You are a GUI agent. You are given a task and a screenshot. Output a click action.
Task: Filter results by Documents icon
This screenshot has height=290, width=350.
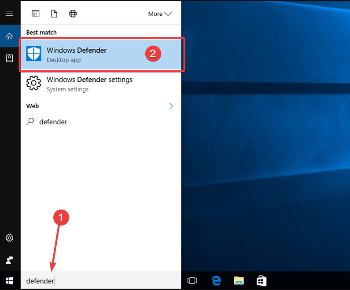click(54, 14)
